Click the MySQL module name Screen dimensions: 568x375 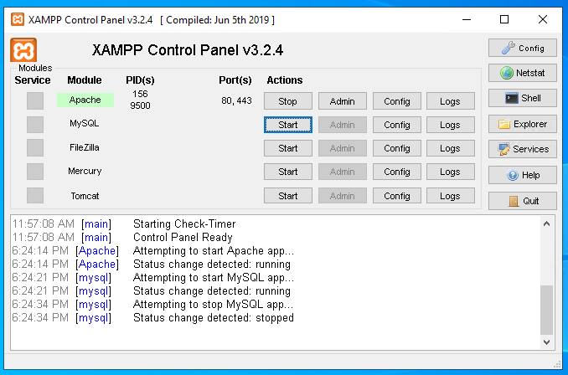(x=85, y=123)
